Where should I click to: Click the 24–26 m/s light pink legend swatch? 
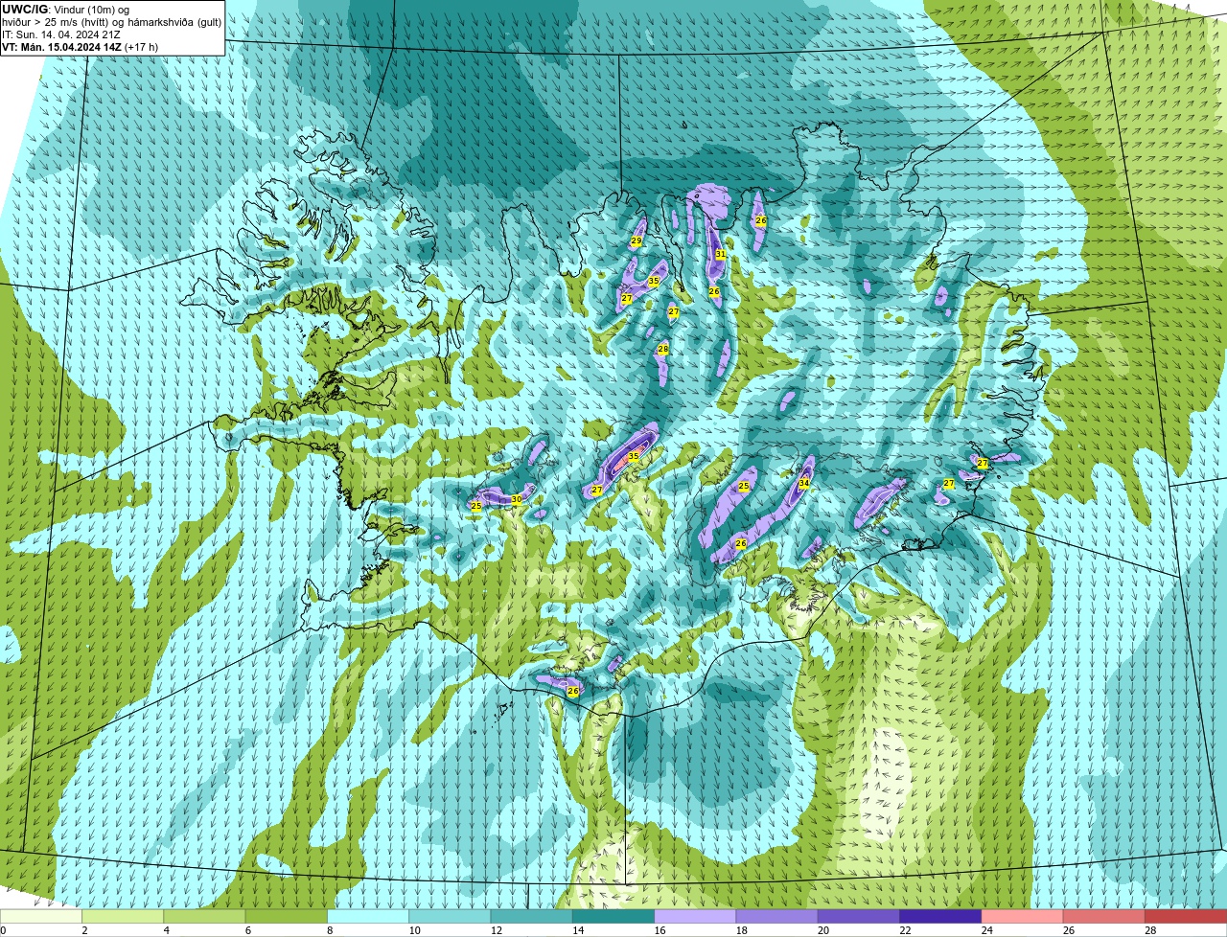click(1023, 916)
